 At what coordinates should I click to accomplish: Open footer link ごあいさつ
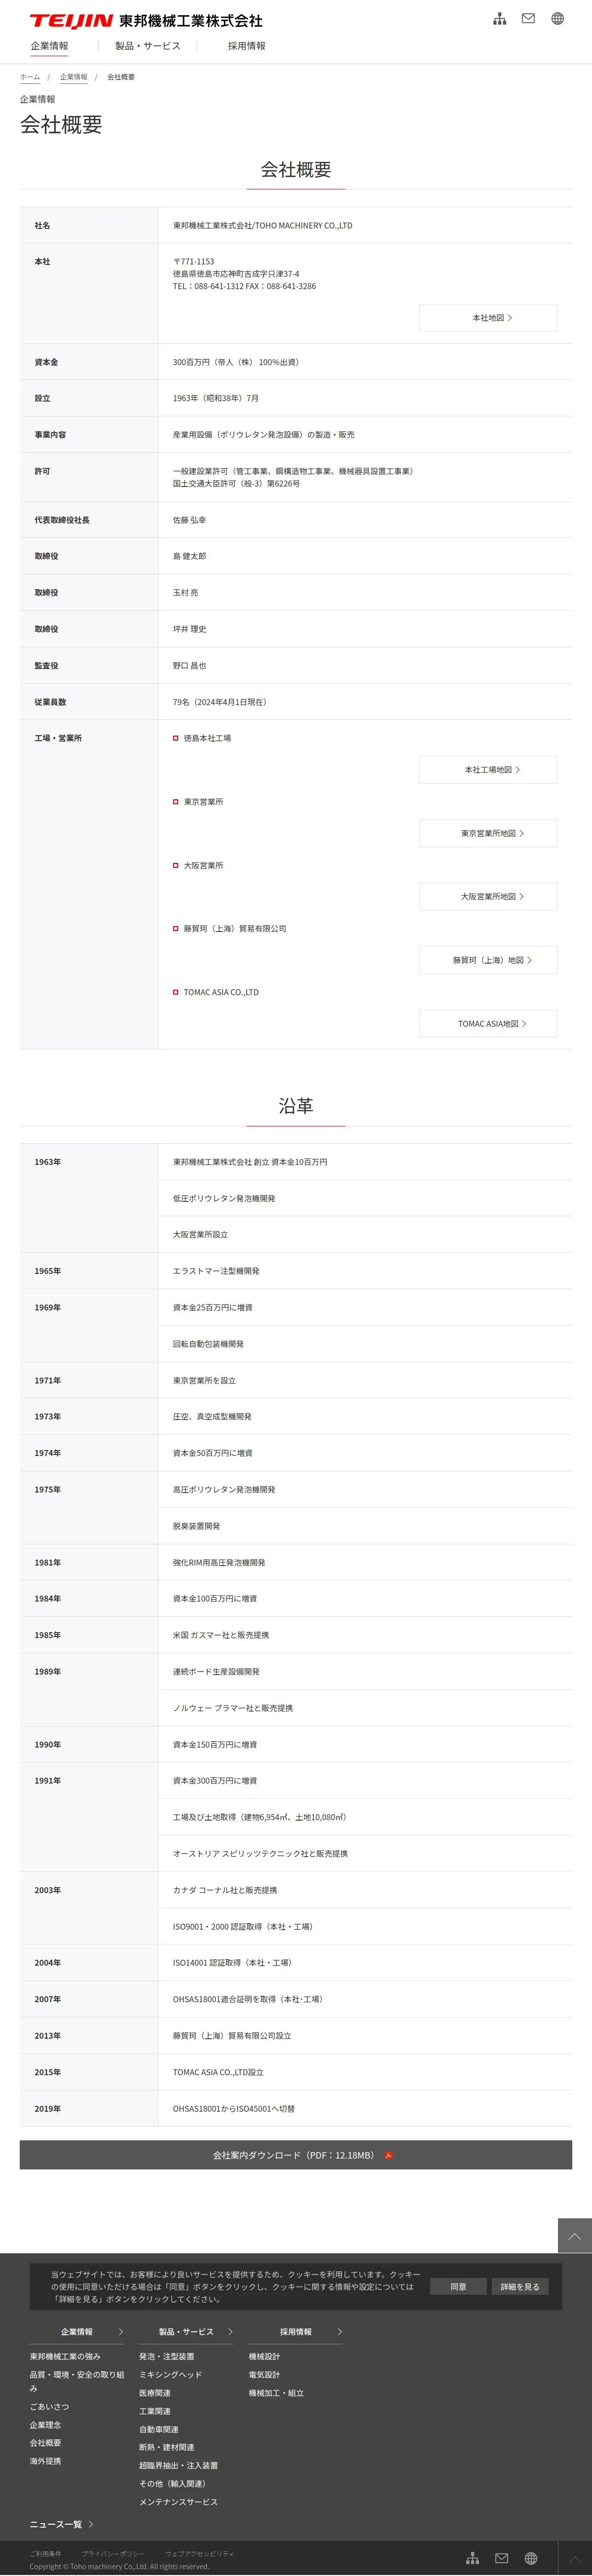tap(49, 2407)
